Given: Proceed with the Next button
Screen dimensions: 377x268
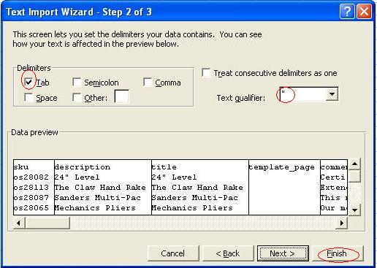Looking at the screenshot, I should 283,253.
